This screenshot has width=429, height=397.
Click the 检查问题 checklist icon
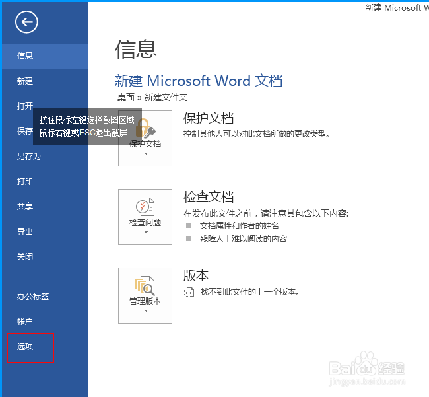point(145,207)
